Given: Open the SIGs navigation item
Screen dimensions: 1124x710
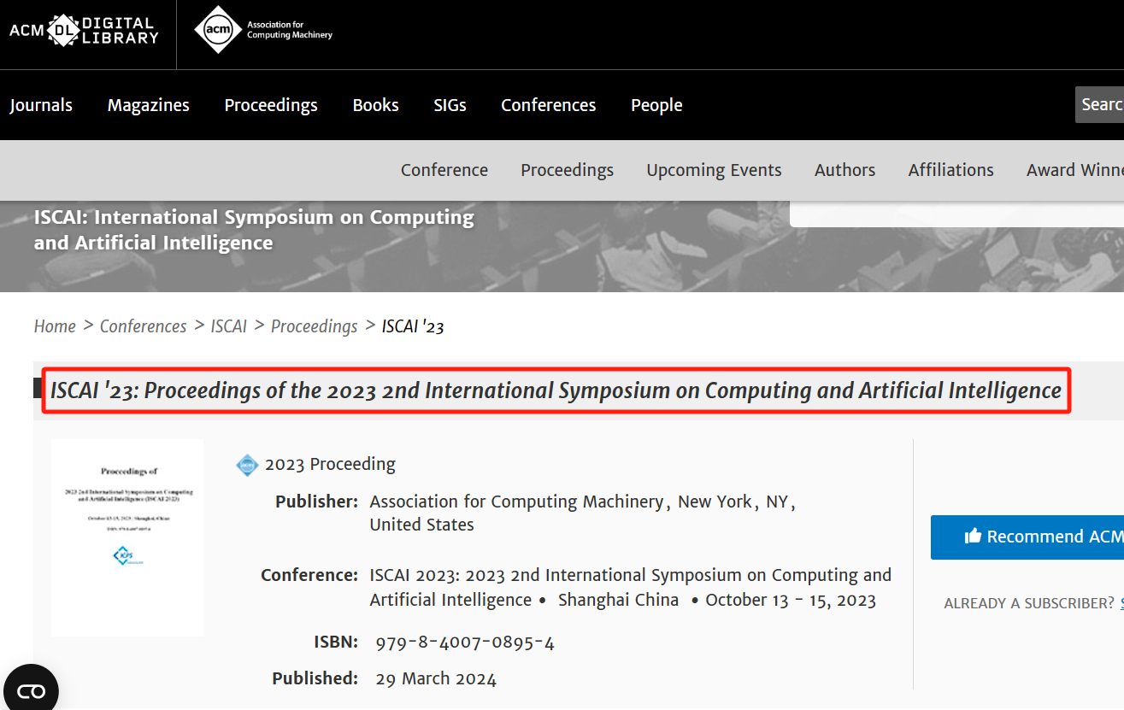Looking at the screenshot, I should [450, 105].
